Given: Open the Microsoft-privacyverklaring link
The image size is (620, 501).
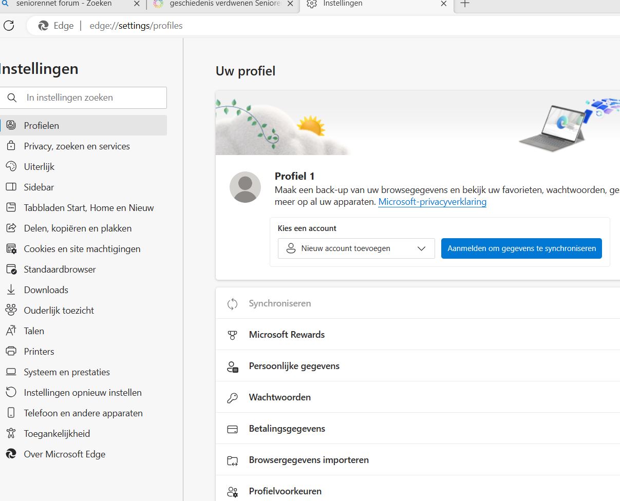Looking at the screenshot, I should [x=432, y=202].
